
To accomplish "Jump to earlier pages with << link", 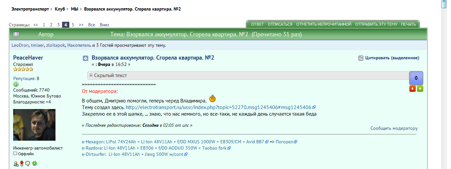I will (36, 25).
